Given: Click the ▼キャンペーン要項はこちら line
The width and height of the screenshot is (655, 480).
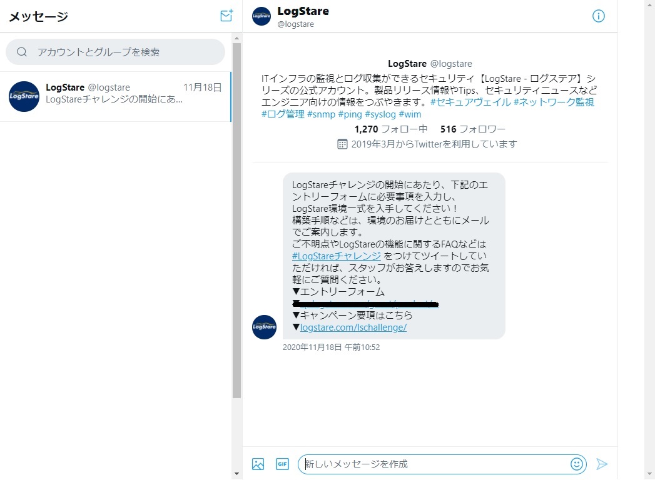Looking at the screenshot, I should tap(352, 315).
